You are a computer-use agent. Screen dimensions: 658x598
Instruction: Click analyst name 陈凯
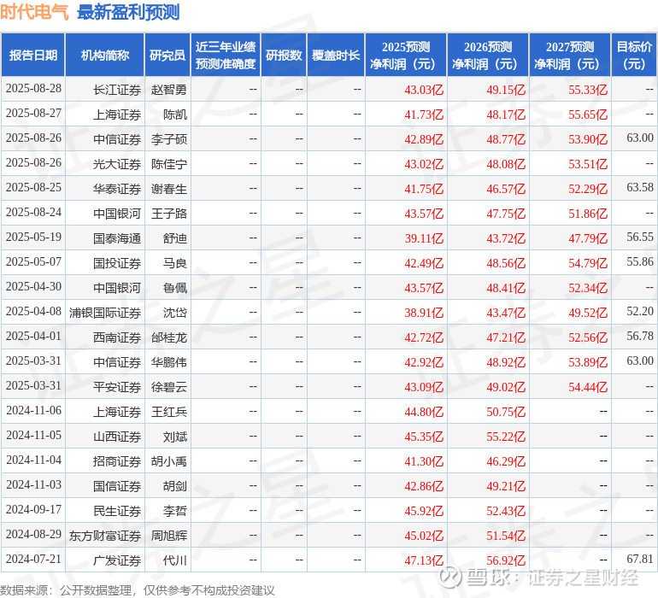coord(175,114)
